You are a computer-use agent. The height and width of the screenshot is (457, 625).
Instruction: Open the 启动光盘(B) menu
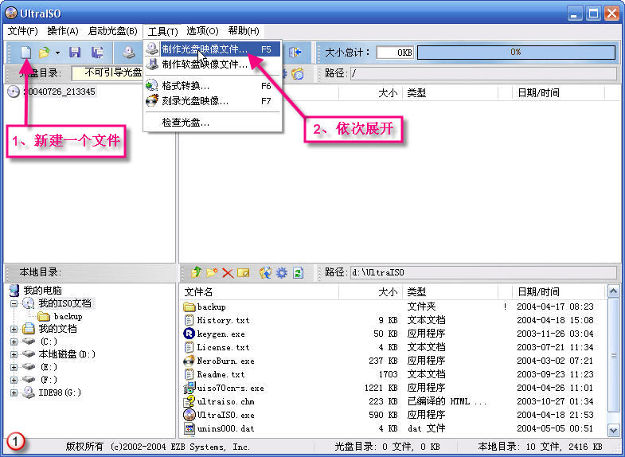113,31
